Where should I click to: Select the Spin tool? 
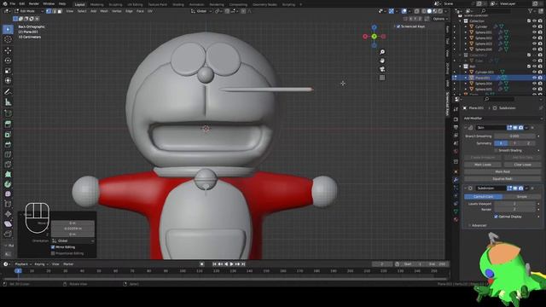coord(8,184)
